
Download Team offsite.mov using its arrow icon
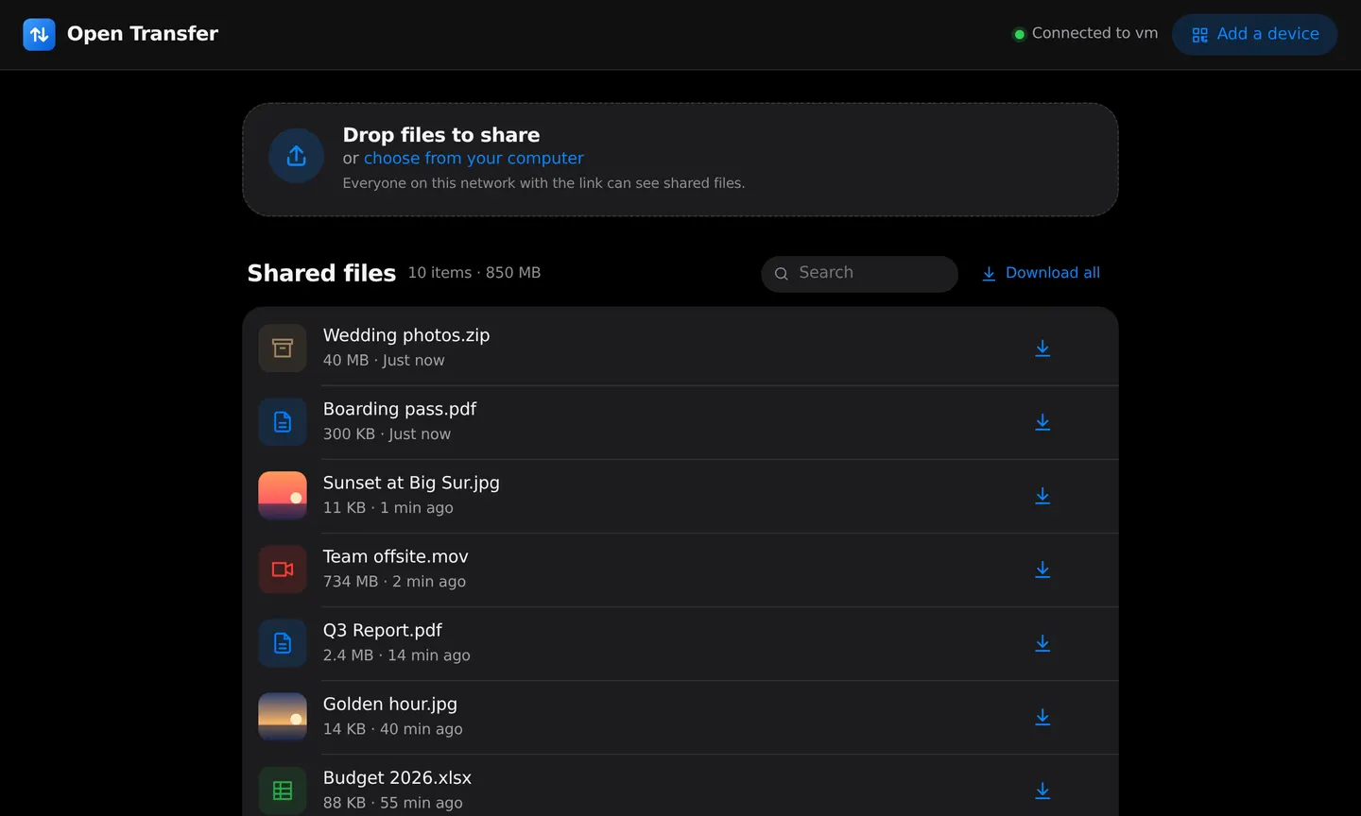1042,569
